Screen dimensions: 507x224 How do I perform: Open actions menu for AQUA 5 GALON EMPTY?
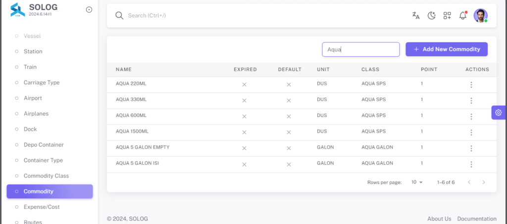(x=471, y=148)
